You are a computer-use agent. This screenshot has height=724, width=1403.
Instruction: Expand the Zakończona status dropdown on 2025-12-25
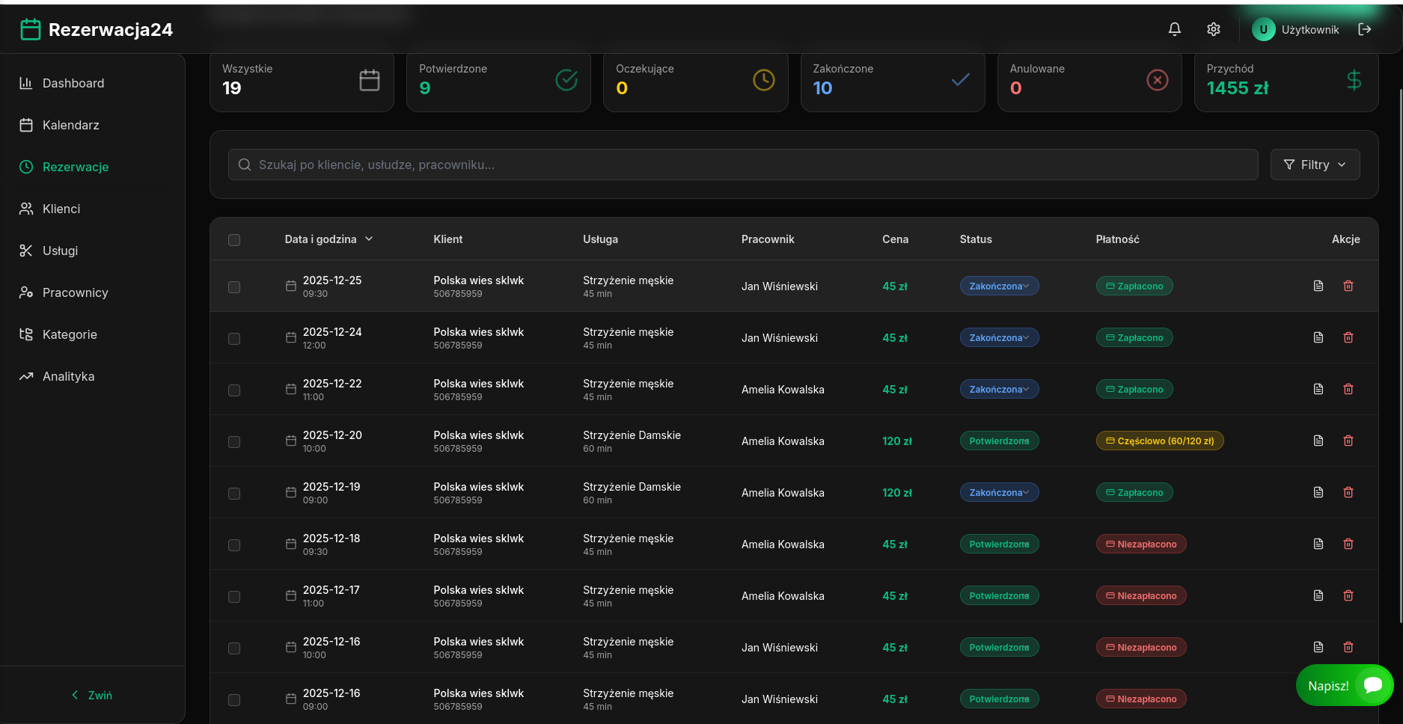point(999,286)
